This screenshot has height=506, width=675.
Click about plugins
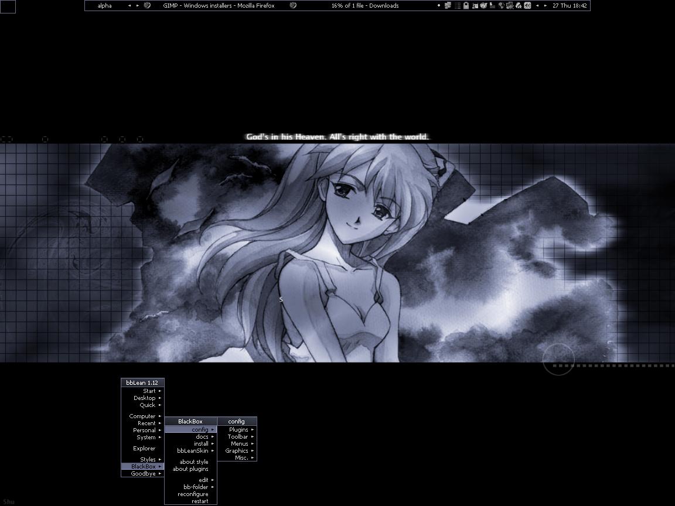[x=190, y=469]
